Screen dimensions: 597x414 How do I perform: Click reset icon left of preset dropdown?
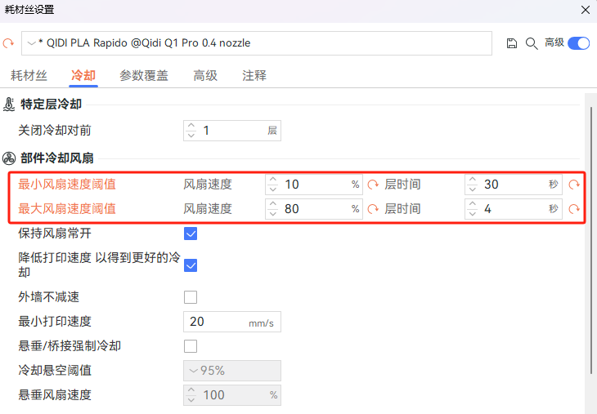click(x=9, y=43)
